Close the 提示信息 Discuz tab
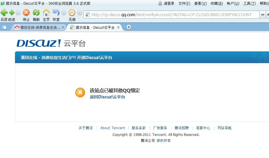269x158 pixels. click(118, 27)
